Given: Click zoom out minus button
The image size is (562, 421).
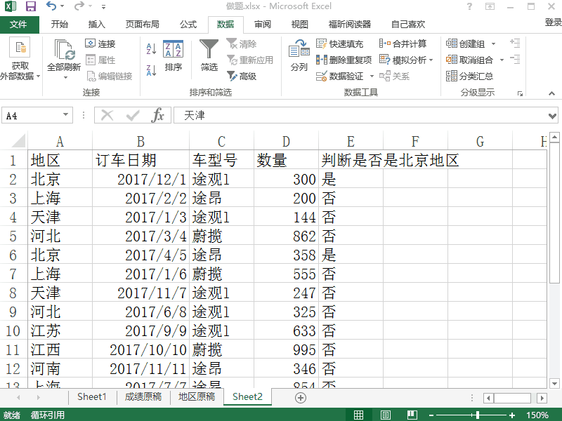Looking at the screenshot, I should tap(431, 415).
